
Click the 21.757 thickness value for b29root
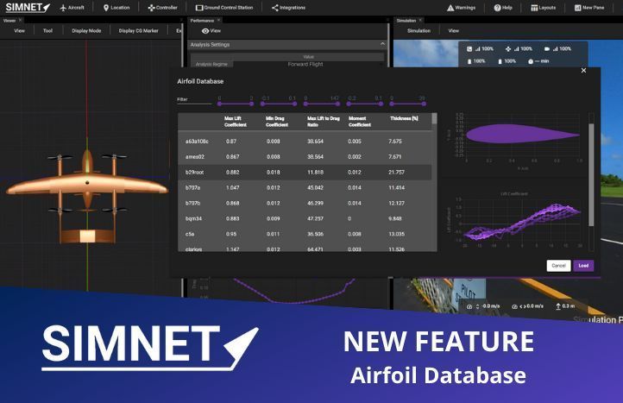397,172
